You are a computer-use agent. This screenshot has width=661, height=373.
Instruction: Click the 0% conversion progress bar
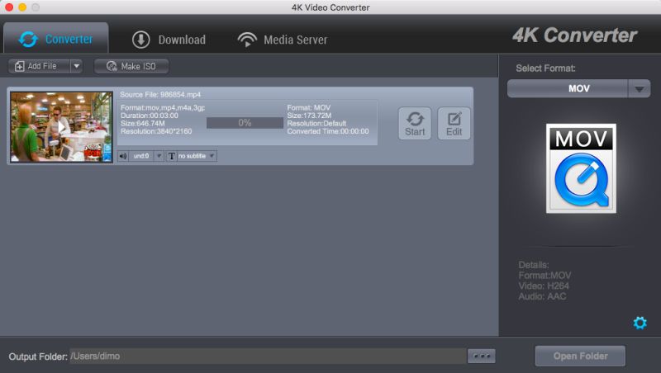[245, 123]
